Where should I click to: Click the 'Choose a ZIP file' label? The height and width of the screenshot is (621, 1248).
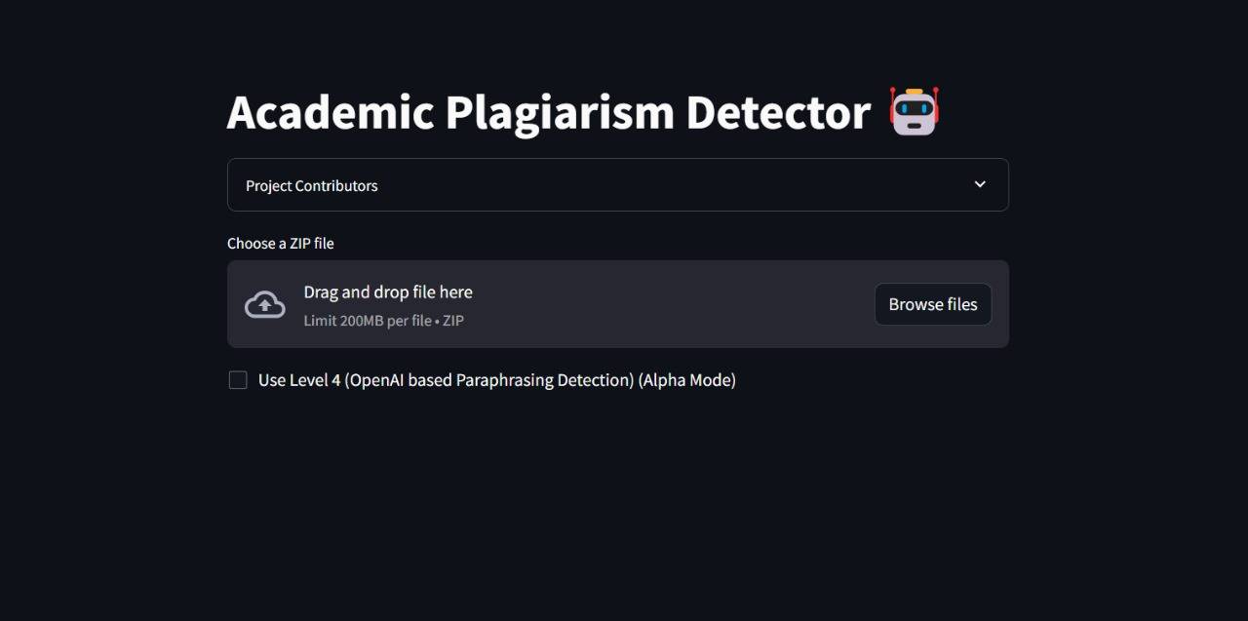(281, 244)
